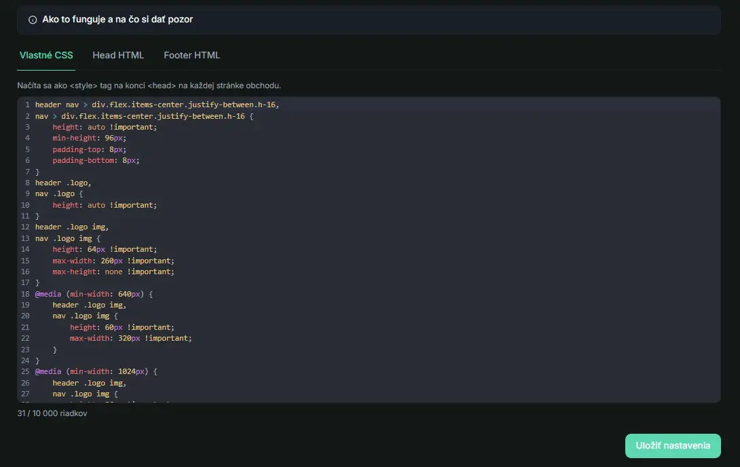Click the info icon beside 'Ako to funguje'
The width and height of the screenshot is (740, 467).
pos(33,20)
